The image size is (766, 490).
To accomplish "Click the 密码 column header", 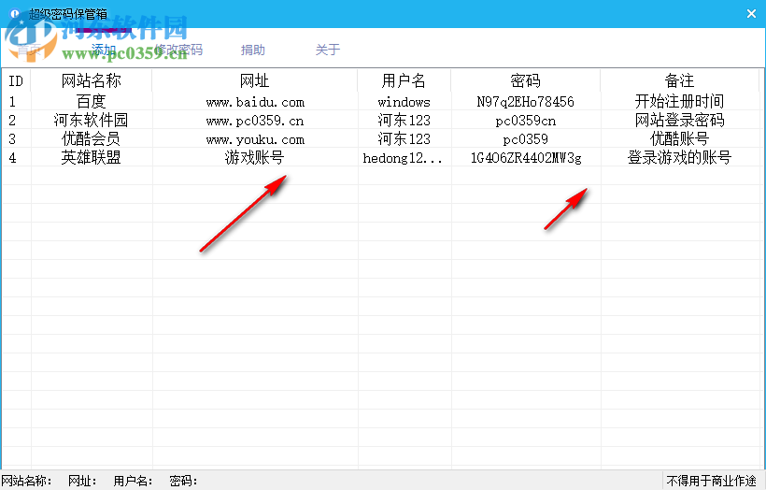I will point(526,80).
